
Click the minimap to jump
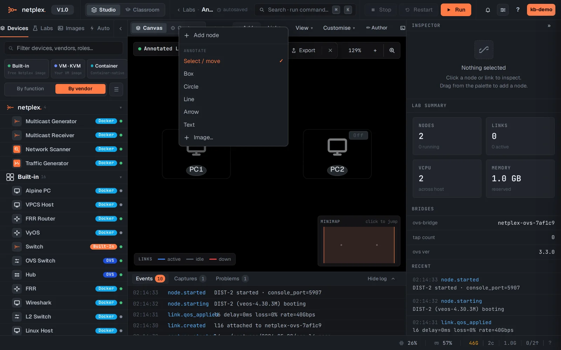(359, 245)
